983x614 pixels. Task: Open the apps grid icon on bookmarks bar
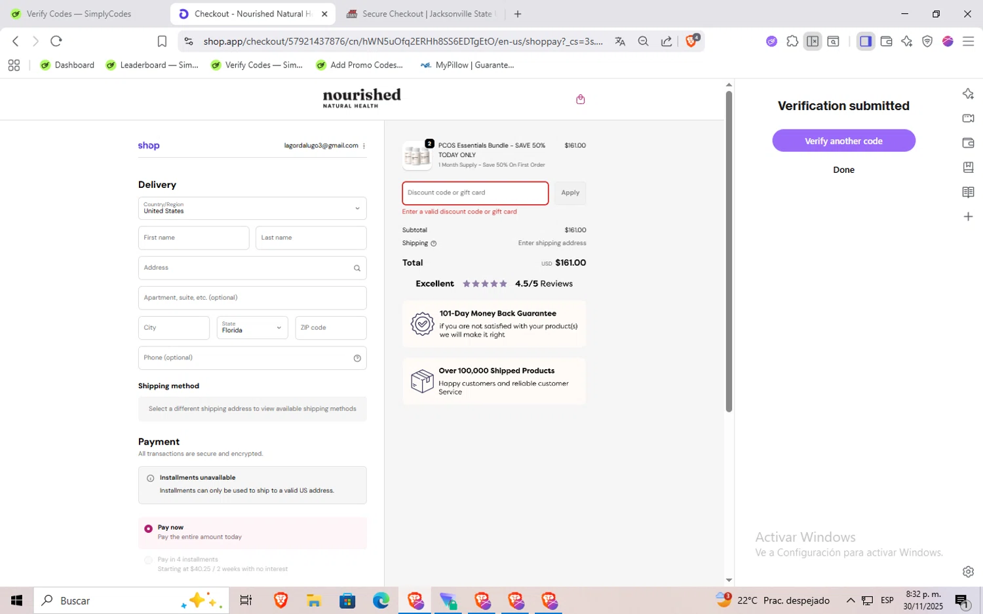tap(14, 65)
